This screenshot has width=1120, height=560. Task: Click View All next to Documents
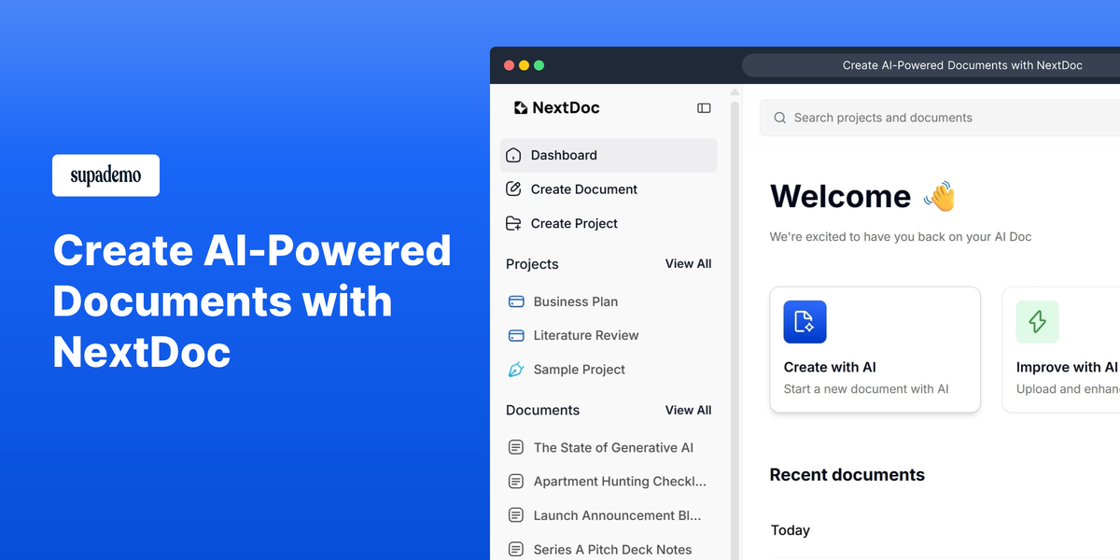[x=688, y=410]
